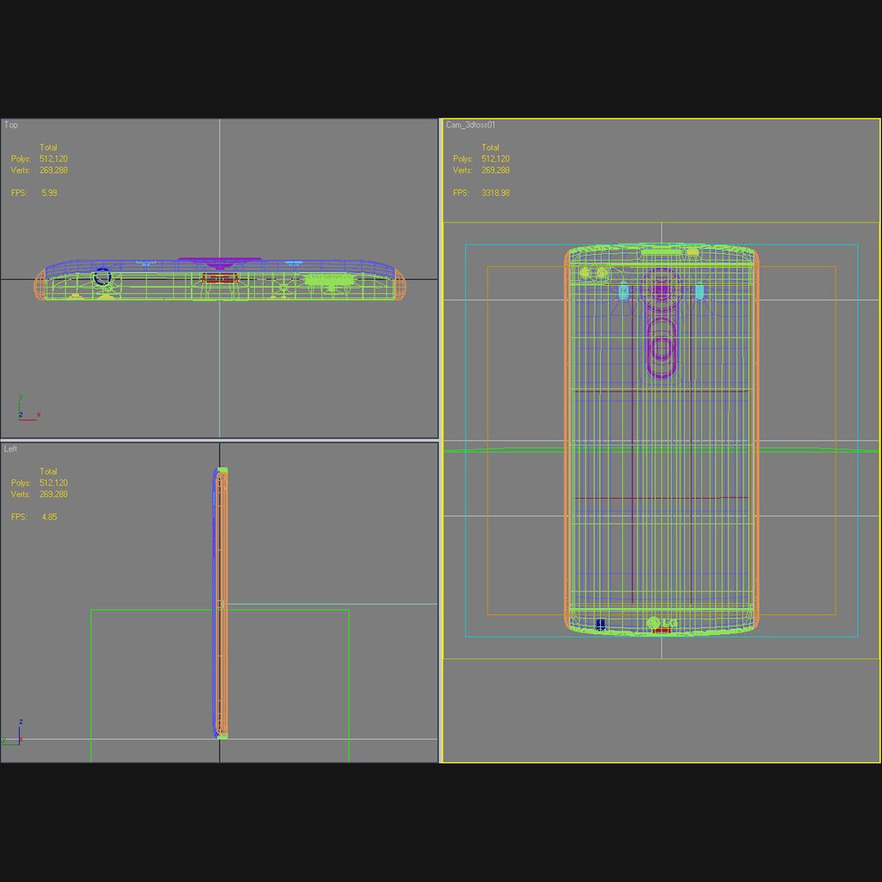Click the FPS value 5.99
The image size is (882, 882).
(49, 193)
